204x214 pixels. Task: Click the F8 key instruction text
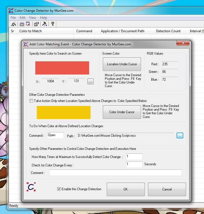(123, 80)
